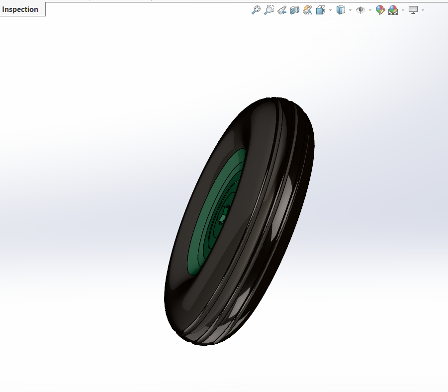Screen dimensions: 448x392
Task: Click the View Settings monitor icon
Action: click(x=413, y=10)
